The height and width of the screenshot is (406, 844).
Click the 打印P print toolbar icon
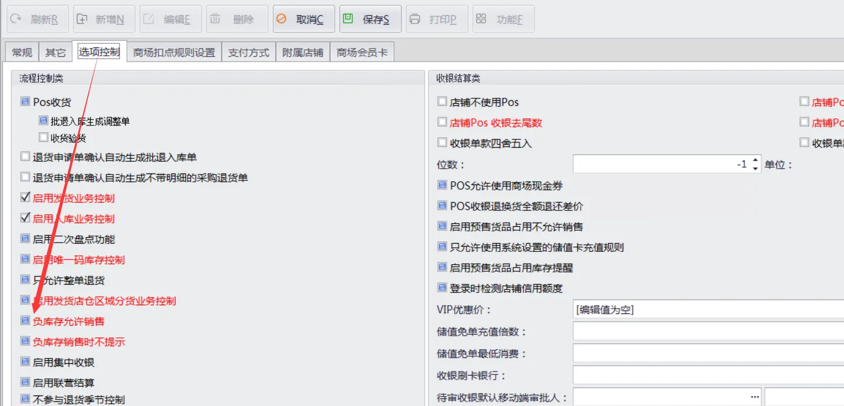click(x=415, y=19)
